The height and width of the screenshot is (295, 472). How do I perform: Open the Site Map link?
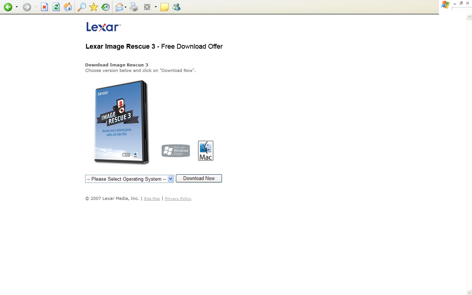pos(152,199)
